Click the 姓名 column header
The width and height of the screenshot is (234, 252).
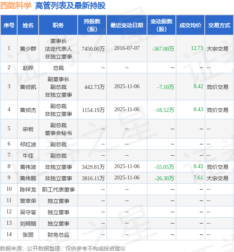click(x=28, y=25)
